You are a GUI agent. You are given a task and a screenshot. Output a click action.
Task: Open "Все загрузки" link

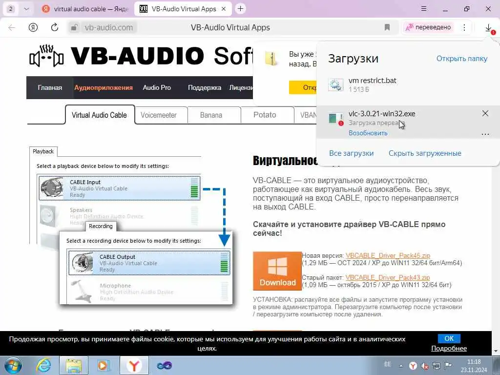351,153
